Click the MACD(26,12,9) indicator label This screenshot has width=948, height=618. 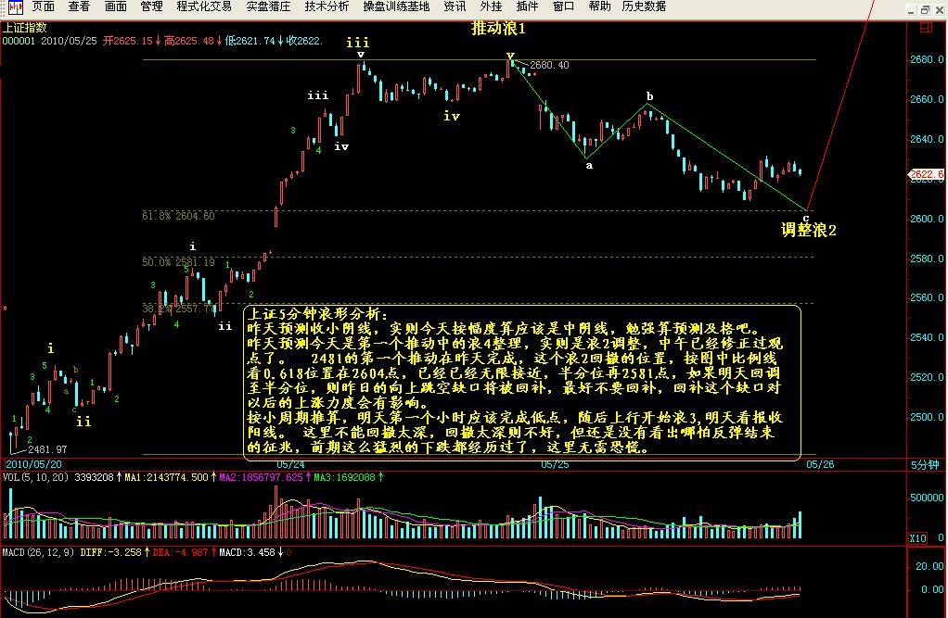38,552
